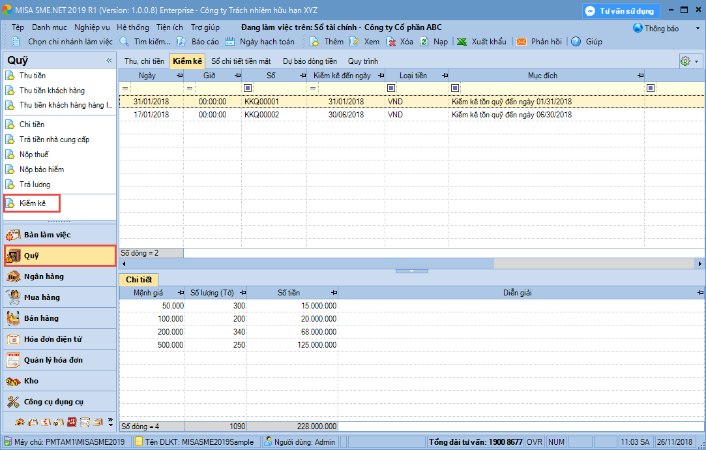Open the Nghiệp vụ menu

pos(92,27)
